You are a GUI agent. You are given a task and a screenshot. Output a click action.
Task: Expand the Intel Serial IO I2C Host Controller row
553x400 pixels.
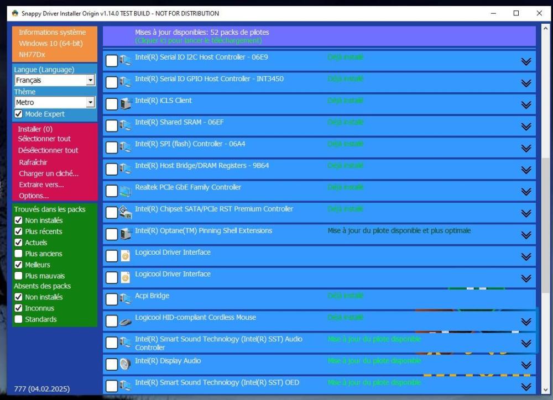coord(526,61)
